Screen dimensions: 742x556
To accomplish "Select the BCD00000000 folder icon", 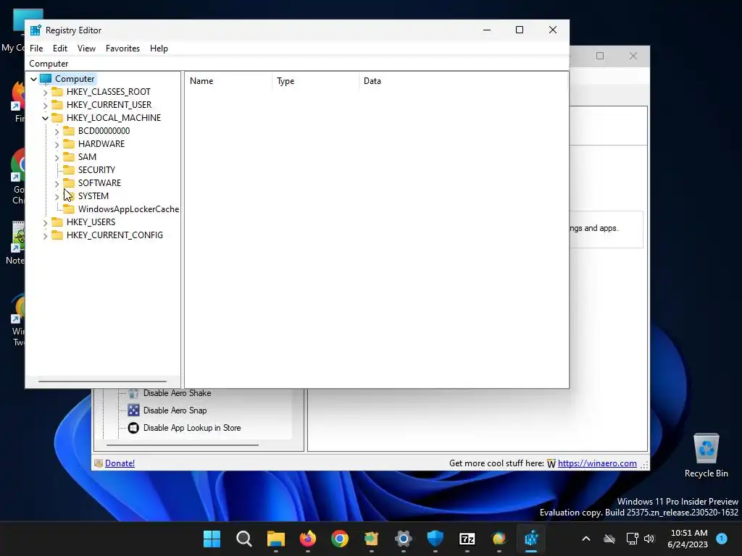I will click(69, 130).
